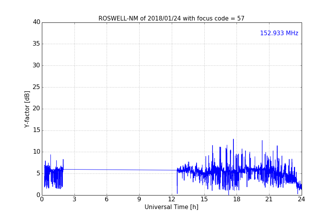This screenshot has height=223, width=335.
Task: Click the x-axis tick label '9'
Action: [139, 199]
